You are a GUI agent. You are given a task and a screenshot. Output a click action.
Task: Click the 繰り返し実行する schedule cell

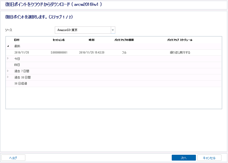180,52
